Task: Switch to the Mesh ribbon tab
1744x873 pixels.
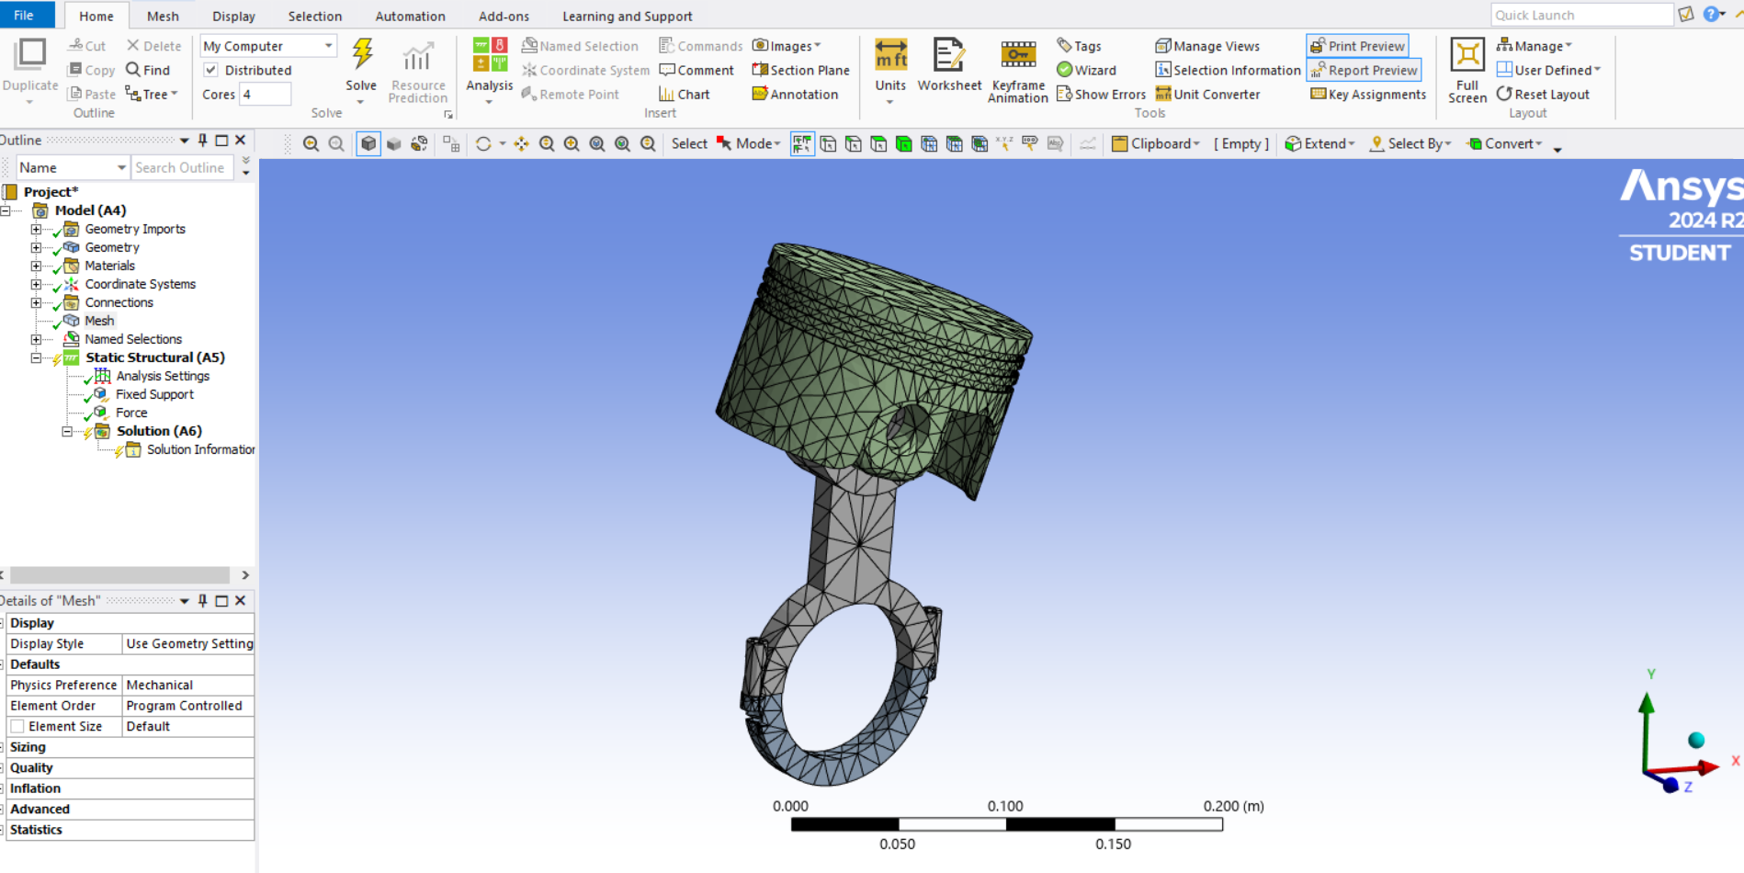Action: (x=163, y=17)
